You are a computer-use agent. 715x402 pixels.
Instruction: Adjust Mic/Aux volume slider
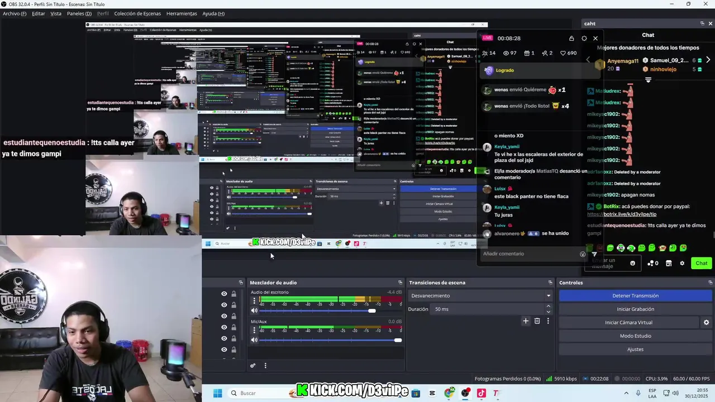pyautogui.click(x=331, y=340)
